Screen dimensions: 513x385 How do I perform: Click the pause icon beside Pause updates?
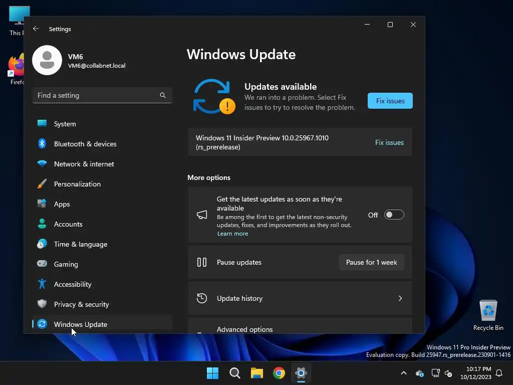pyautogui.click(x=202, y=262)
